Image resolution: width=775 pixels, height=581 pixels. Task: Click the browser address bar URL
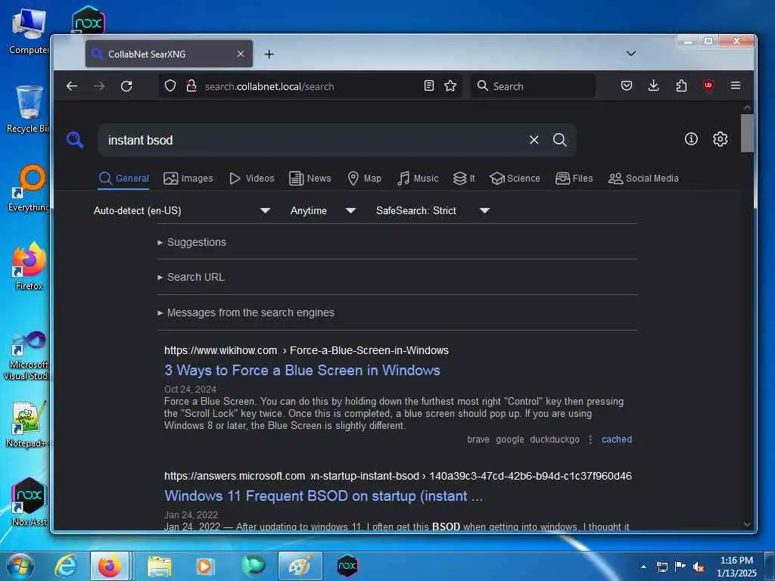point(269,86)
